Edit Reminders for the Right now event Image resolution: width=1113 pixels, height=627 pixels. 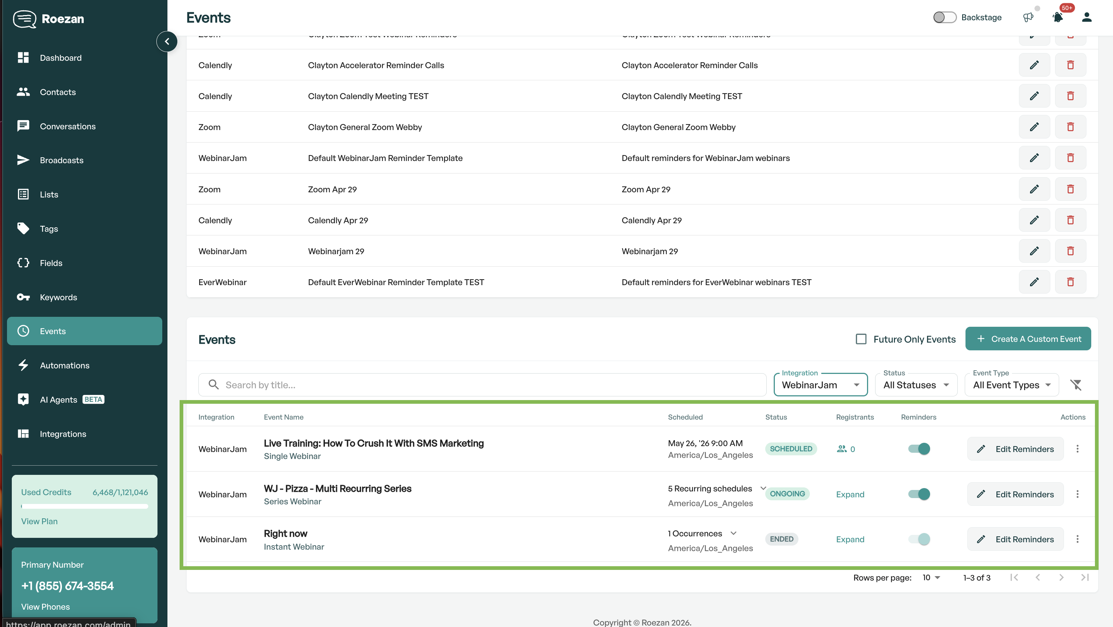[1015, 539]
